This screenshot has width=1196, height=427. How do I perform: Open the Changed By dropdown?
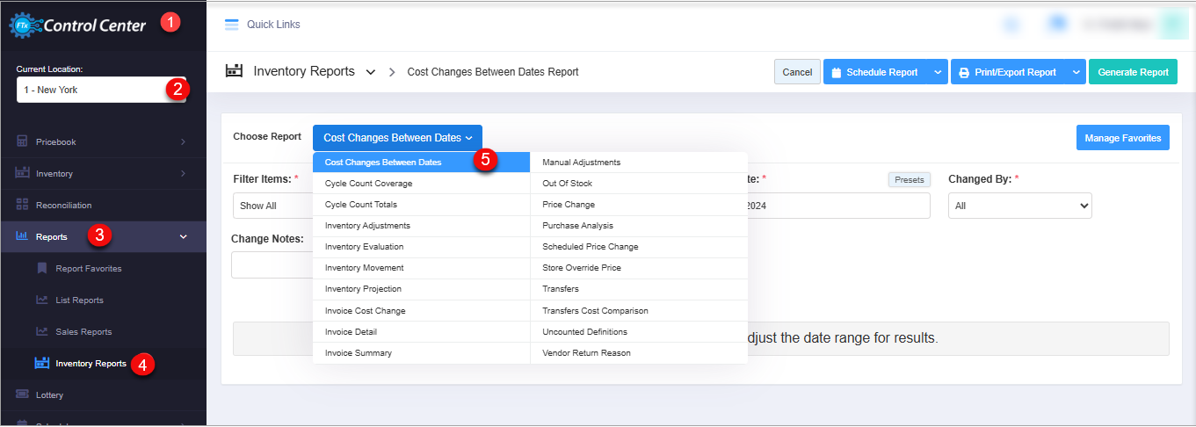(1019, 206)
